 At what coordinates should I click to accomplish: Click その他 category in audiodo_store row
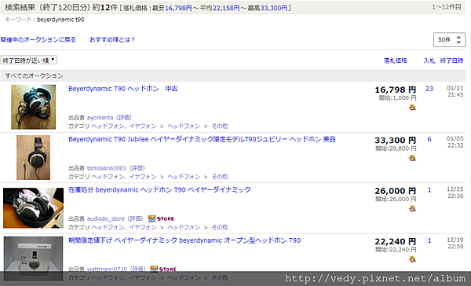(x=220, y=227)
